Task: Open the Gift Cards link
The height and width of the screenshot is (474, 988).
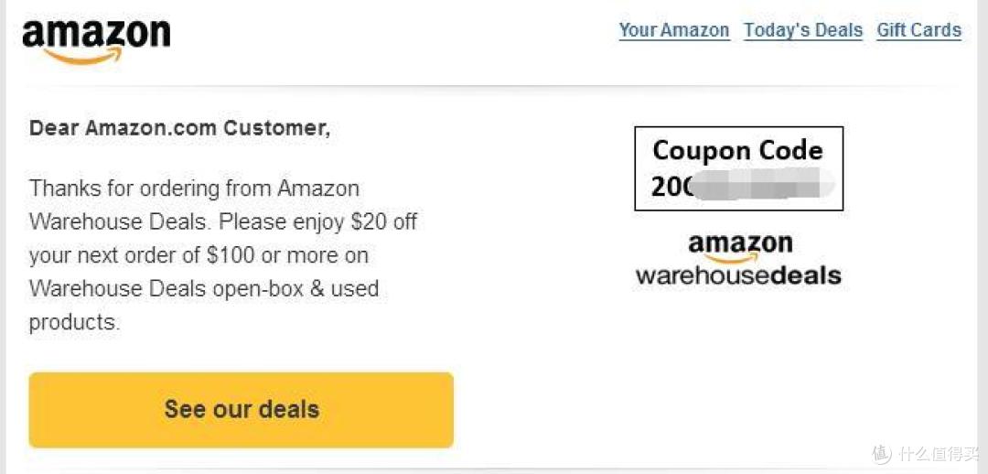Action: tap(918, 30)
